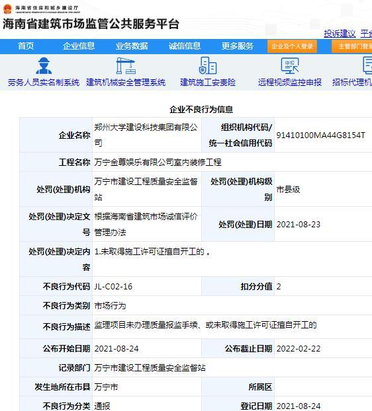Screen dimensions: 372x411
Task: Click the 记录部门 value 万宁市建设工程质量安全监督站
Action: coord(150,368)
